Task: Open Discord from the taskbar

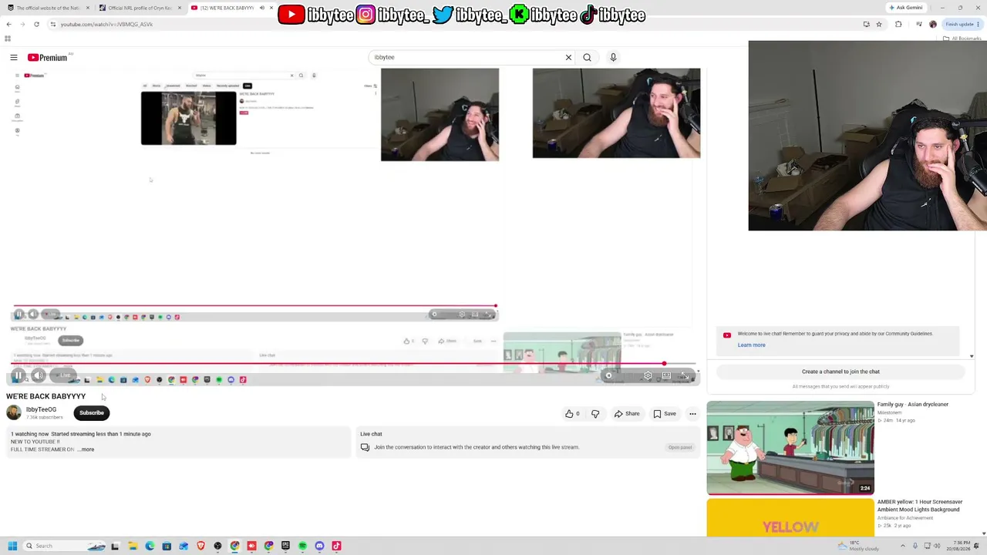Action: (x=319, y=546)
